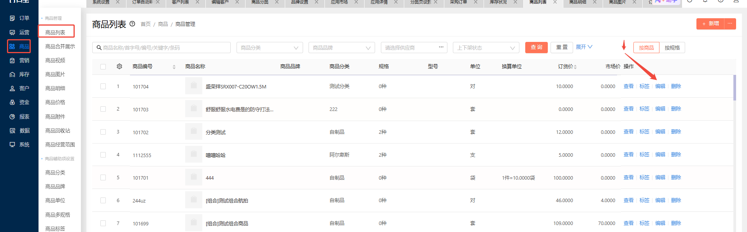Open the image thumbnail for product 244uz

[193, 200]
